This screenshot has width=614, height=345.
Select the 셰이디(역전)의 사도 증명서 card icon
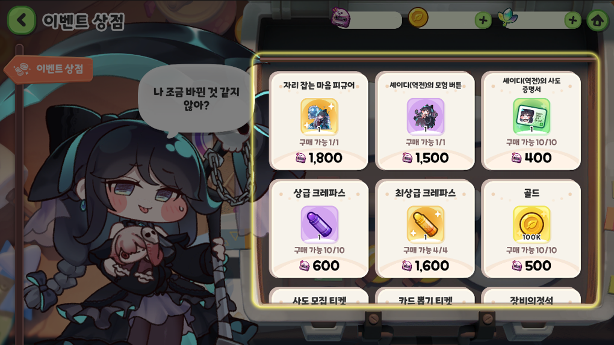point(532,117)
